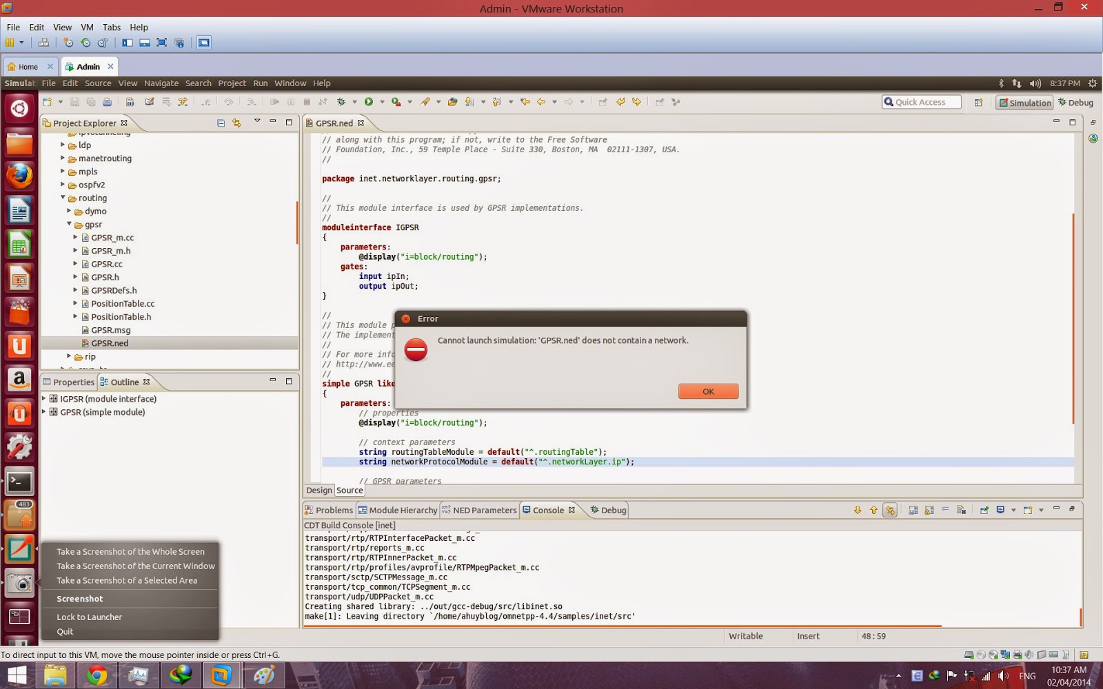This screenshot has height=689, width=1103.
Task: Expand GPSR.cc tree node
Action: 75,264
